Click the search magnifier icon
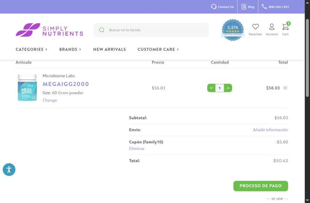Image resolution: width=310 pixels, height=203 pixels. 102,30
